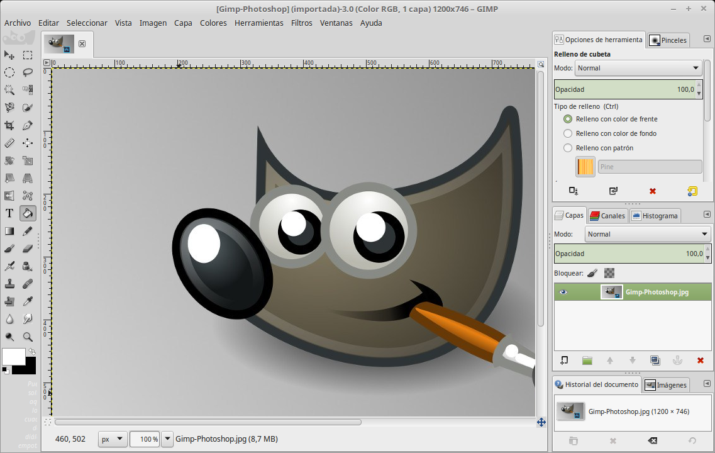Open the Colores menu
The image size is (715, 453).
(213, 23)
